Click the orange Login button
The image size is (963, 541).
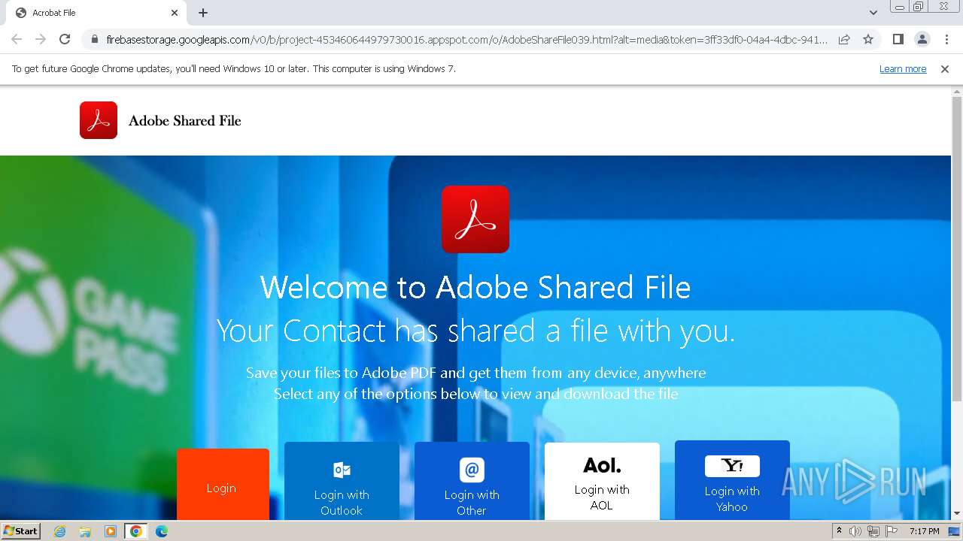click(223, 485)
